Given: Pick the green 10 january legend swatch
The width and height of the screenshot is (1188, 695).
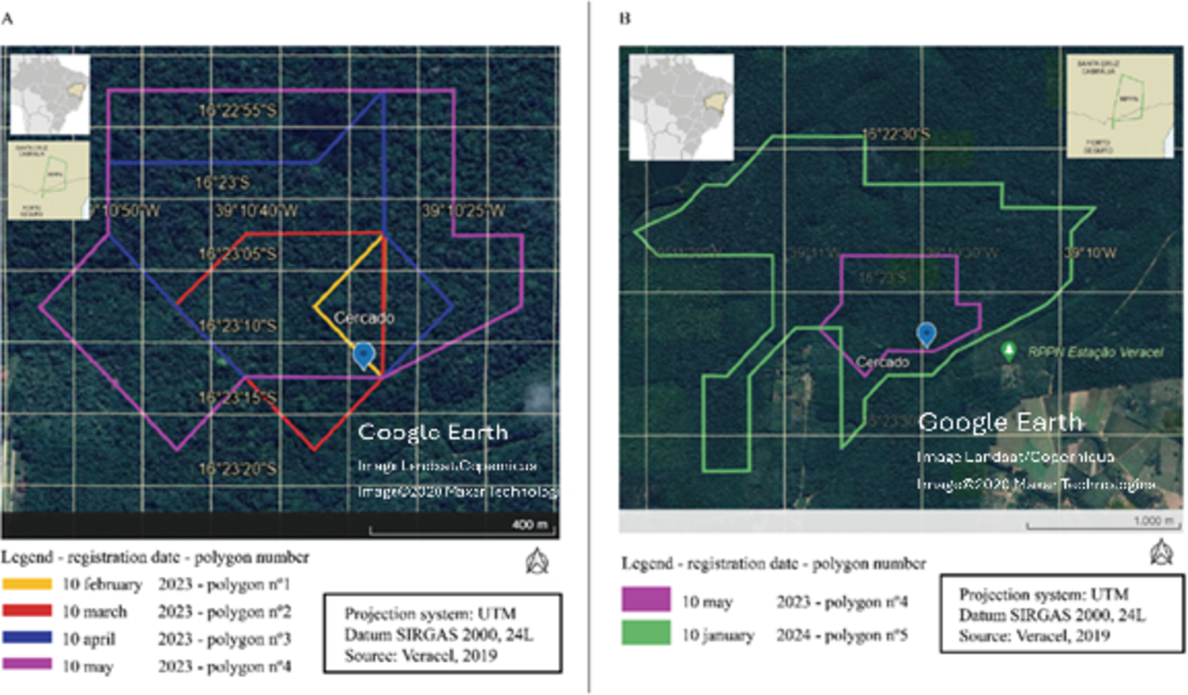Looking at the screenshot, I should click(646, 634).
